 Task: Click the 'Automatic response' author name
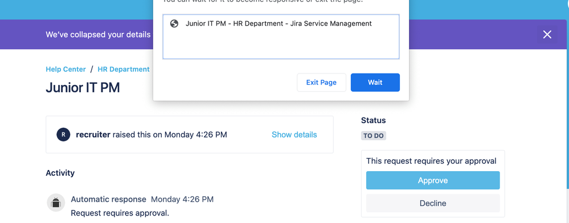click(108, 200)
